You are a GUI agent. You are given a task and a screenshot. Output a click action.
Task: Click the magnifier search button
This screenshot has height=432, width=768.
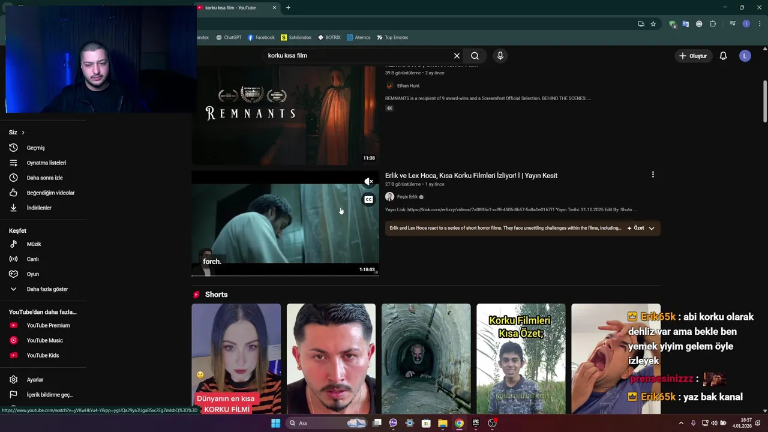(475, 56)
